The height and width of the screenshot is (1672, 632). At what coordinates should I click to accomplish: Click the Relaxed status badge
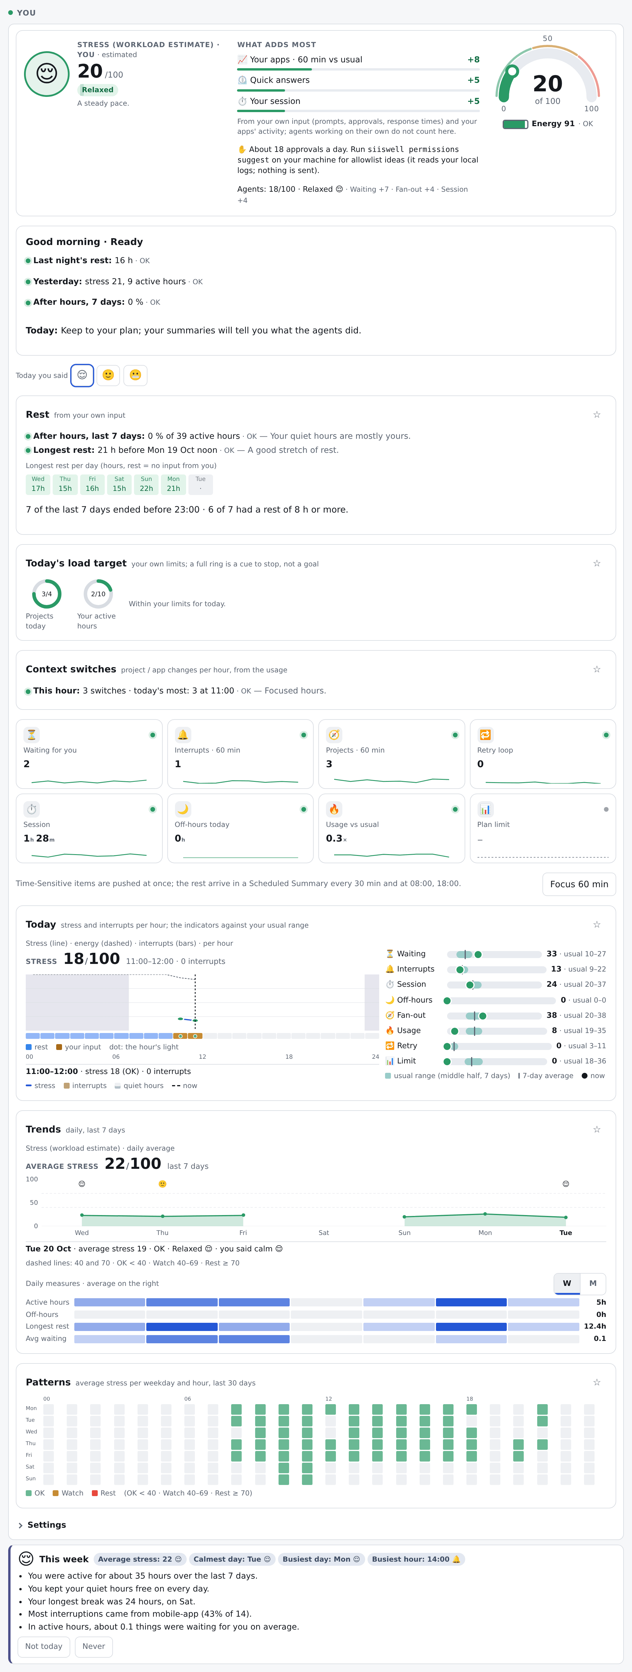click(97, 90)
